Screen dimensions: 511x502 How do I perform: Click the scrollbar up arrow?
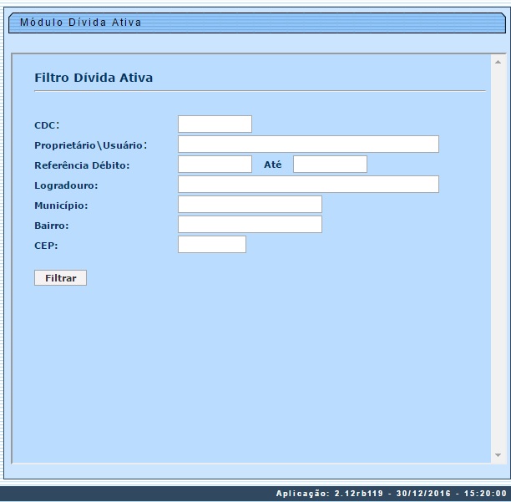coord(498,63)
